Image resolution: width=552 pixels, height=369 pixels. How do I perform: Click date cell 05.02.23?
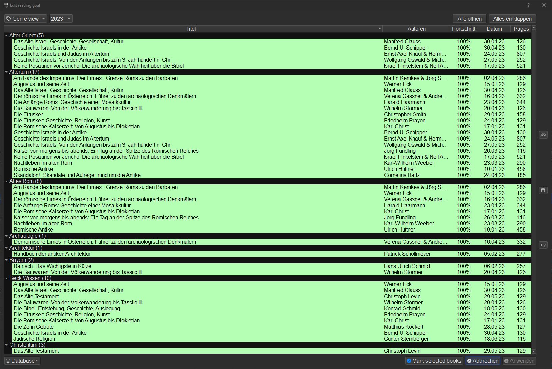[494, 254]
